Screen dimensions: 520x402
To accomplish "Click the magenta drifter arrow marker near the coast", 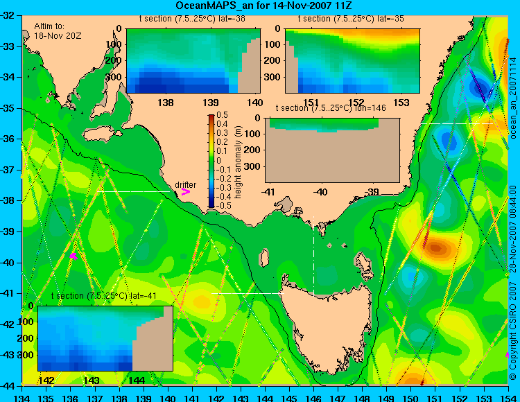I will tap(185, 192).
